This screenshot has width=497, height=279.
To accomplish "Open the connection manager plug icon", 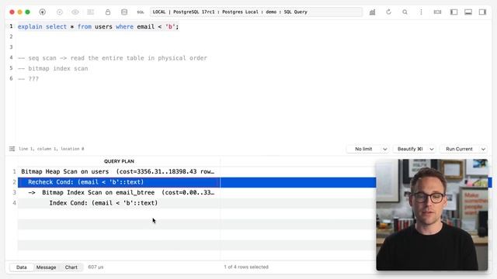I will click(42, 12).
